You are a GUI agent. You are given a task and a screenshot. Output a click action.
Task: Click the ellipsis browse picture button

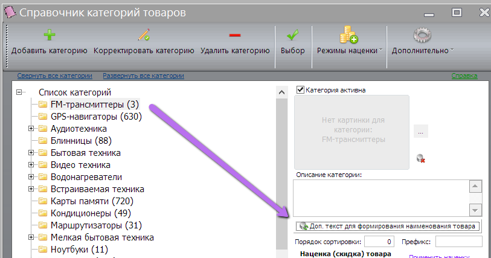pyautogui.click(x=420, y=132)
